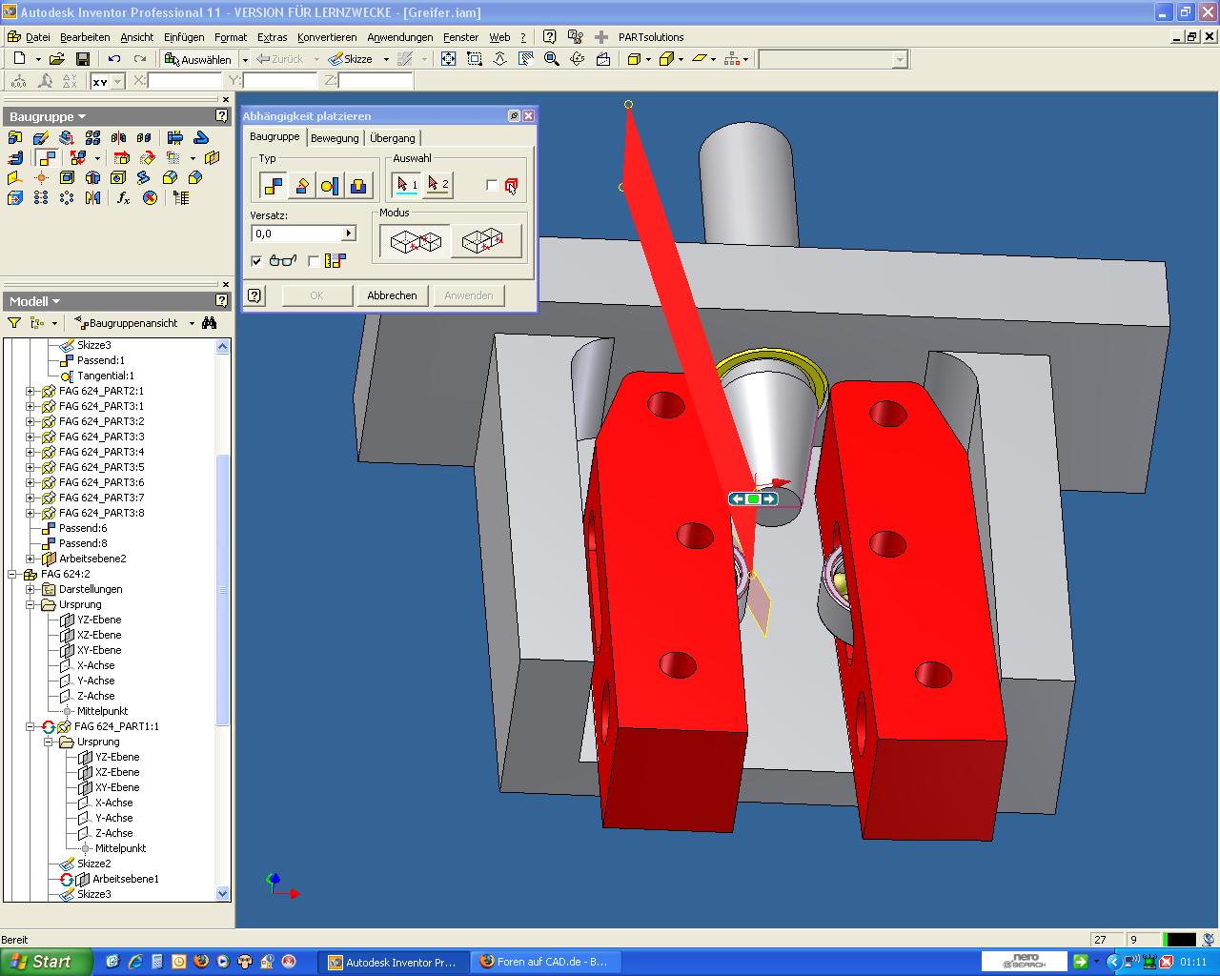Open the Ansicht menu

pyautogui.click(x=137, y=37)
